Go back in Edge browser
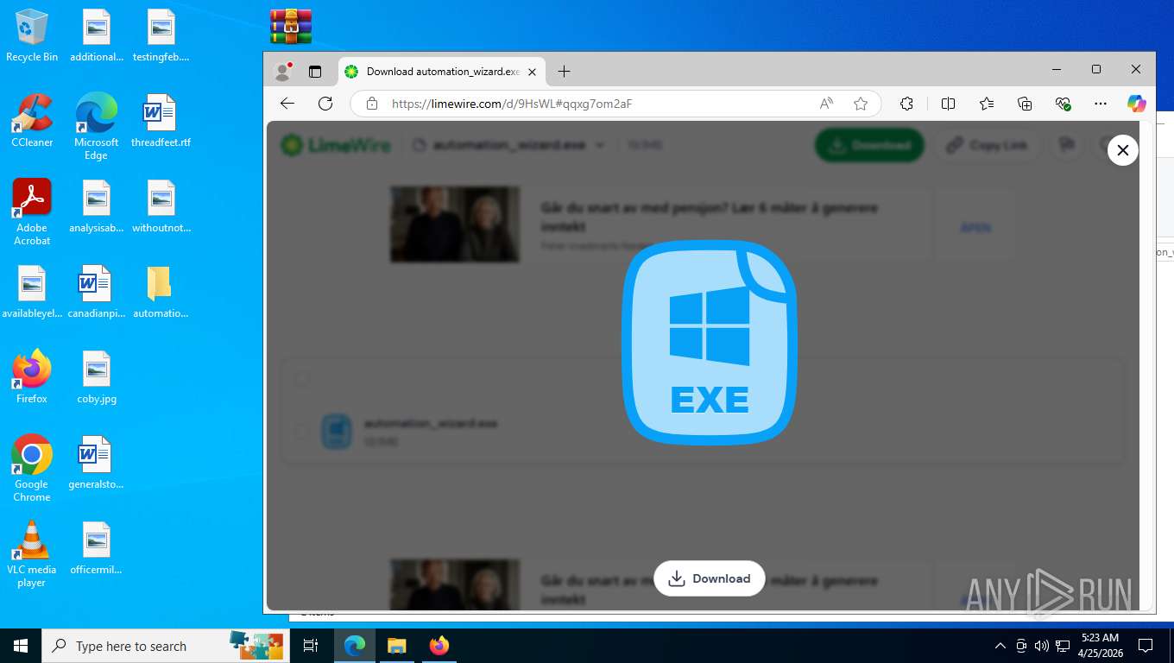The height and width of the screenshot is (663, 1174). pos(287,104)
